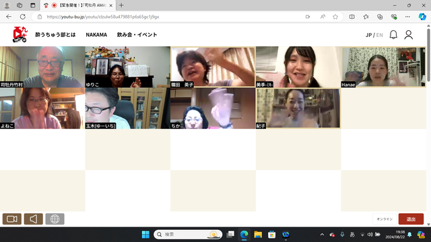431x242 pixels.
Task: Open the collections icon
Action: [380, 17]
